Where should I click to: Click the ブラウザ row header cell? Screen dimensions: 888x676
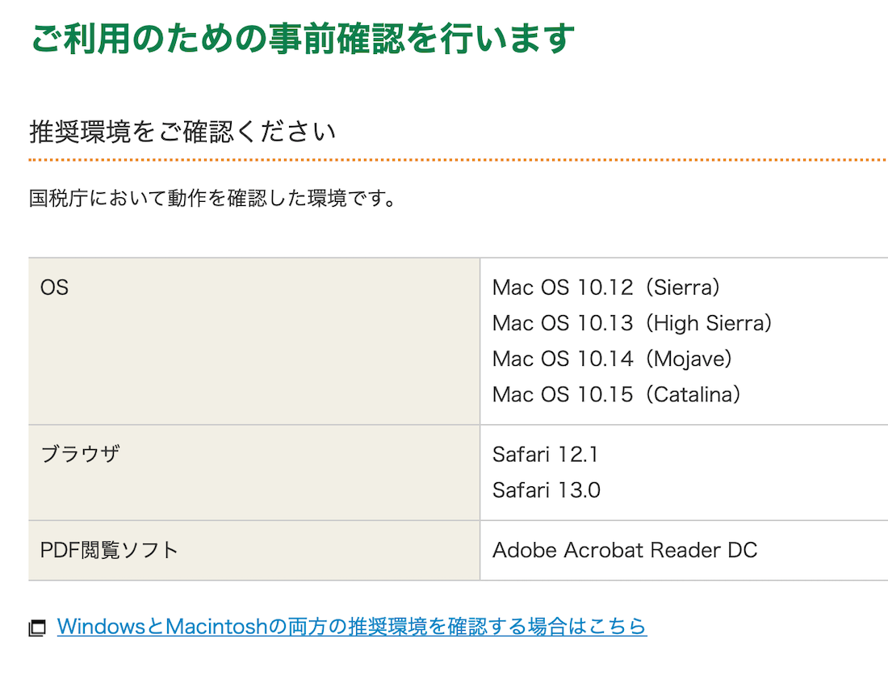tap(254, 472)
